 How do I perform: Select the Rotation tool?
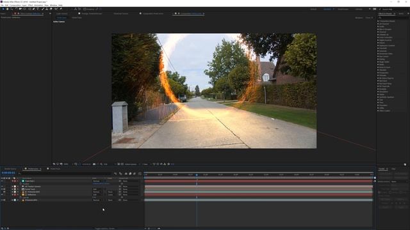[16, 9]
